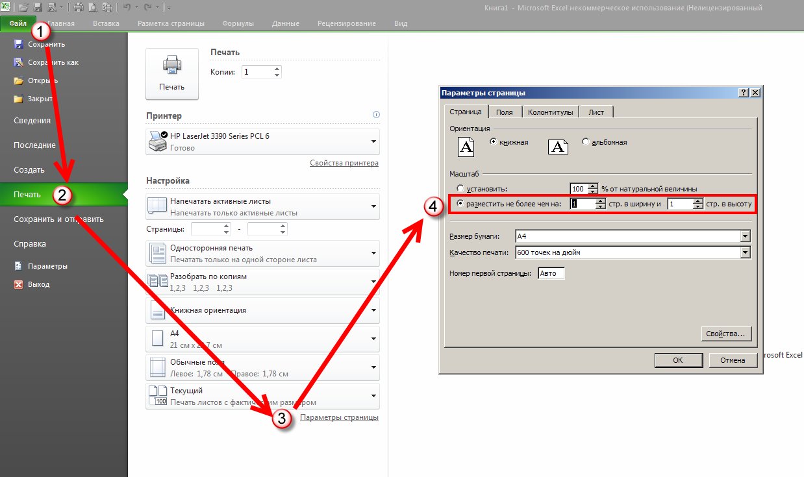804x477 pixels.
Task: Select Открыть in the backstage sidebar
Action: coord(36,80)
